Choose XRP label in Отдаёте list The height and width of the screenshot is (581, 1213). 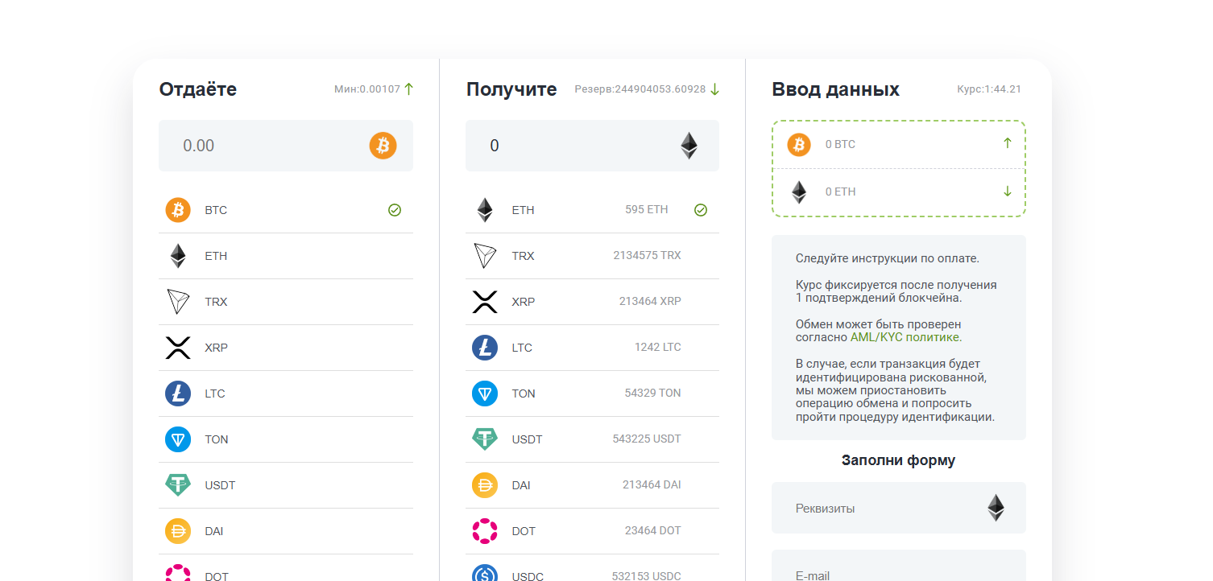(x=217, y=348)
